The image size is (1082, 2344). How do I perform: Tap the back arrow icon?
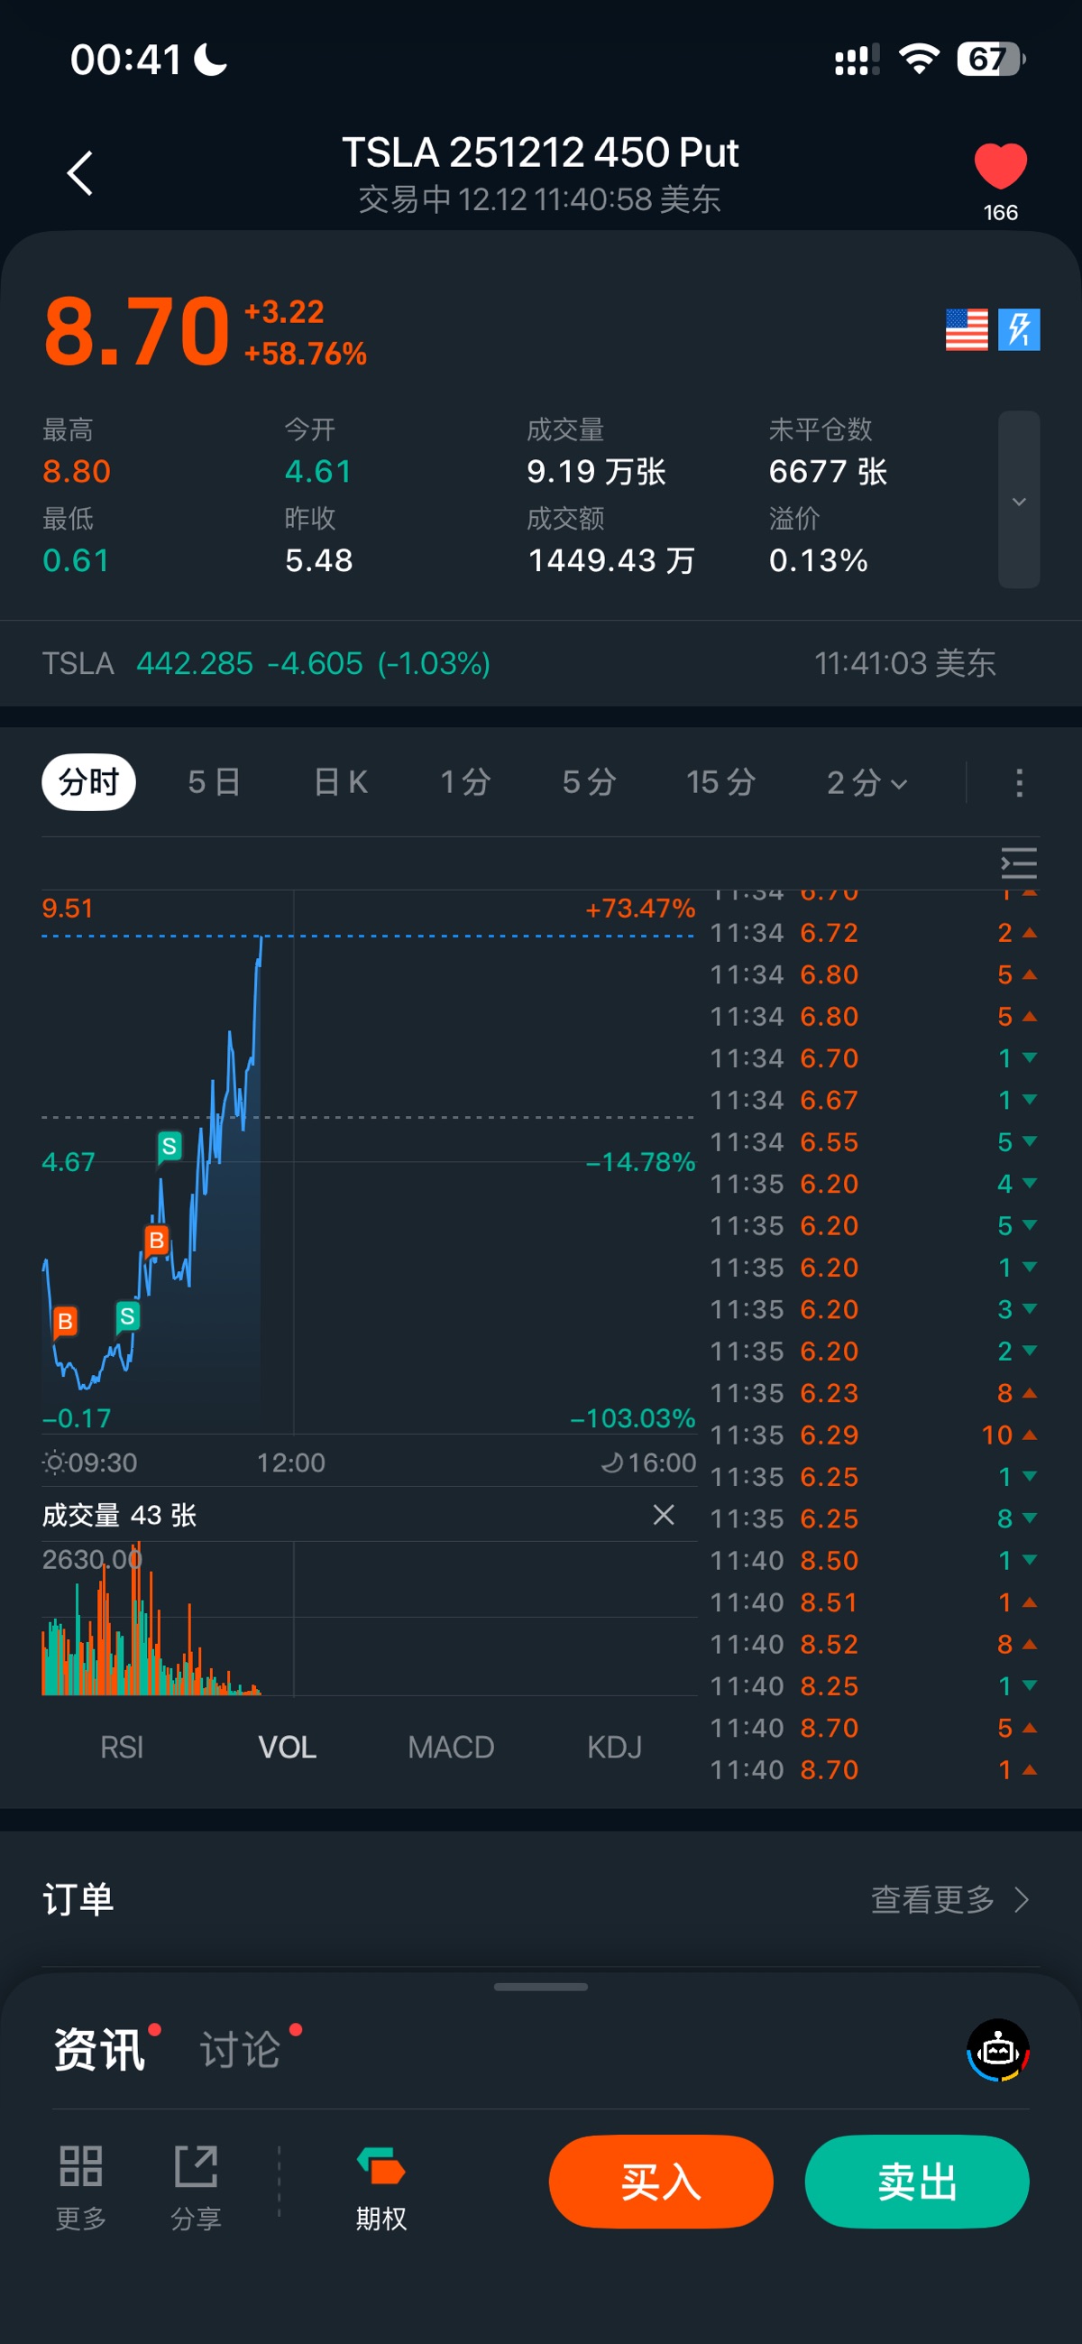tap(80, 173)
